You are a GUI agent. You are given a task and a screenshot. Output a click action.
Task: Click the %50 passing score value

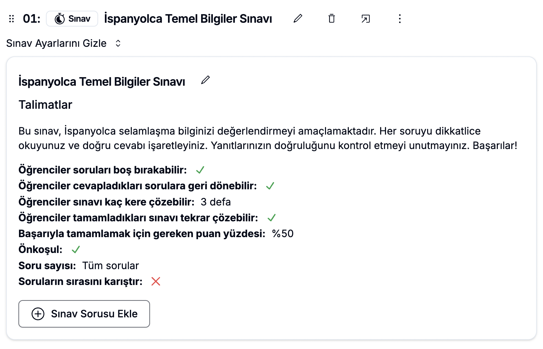click(x=283, y=234)
